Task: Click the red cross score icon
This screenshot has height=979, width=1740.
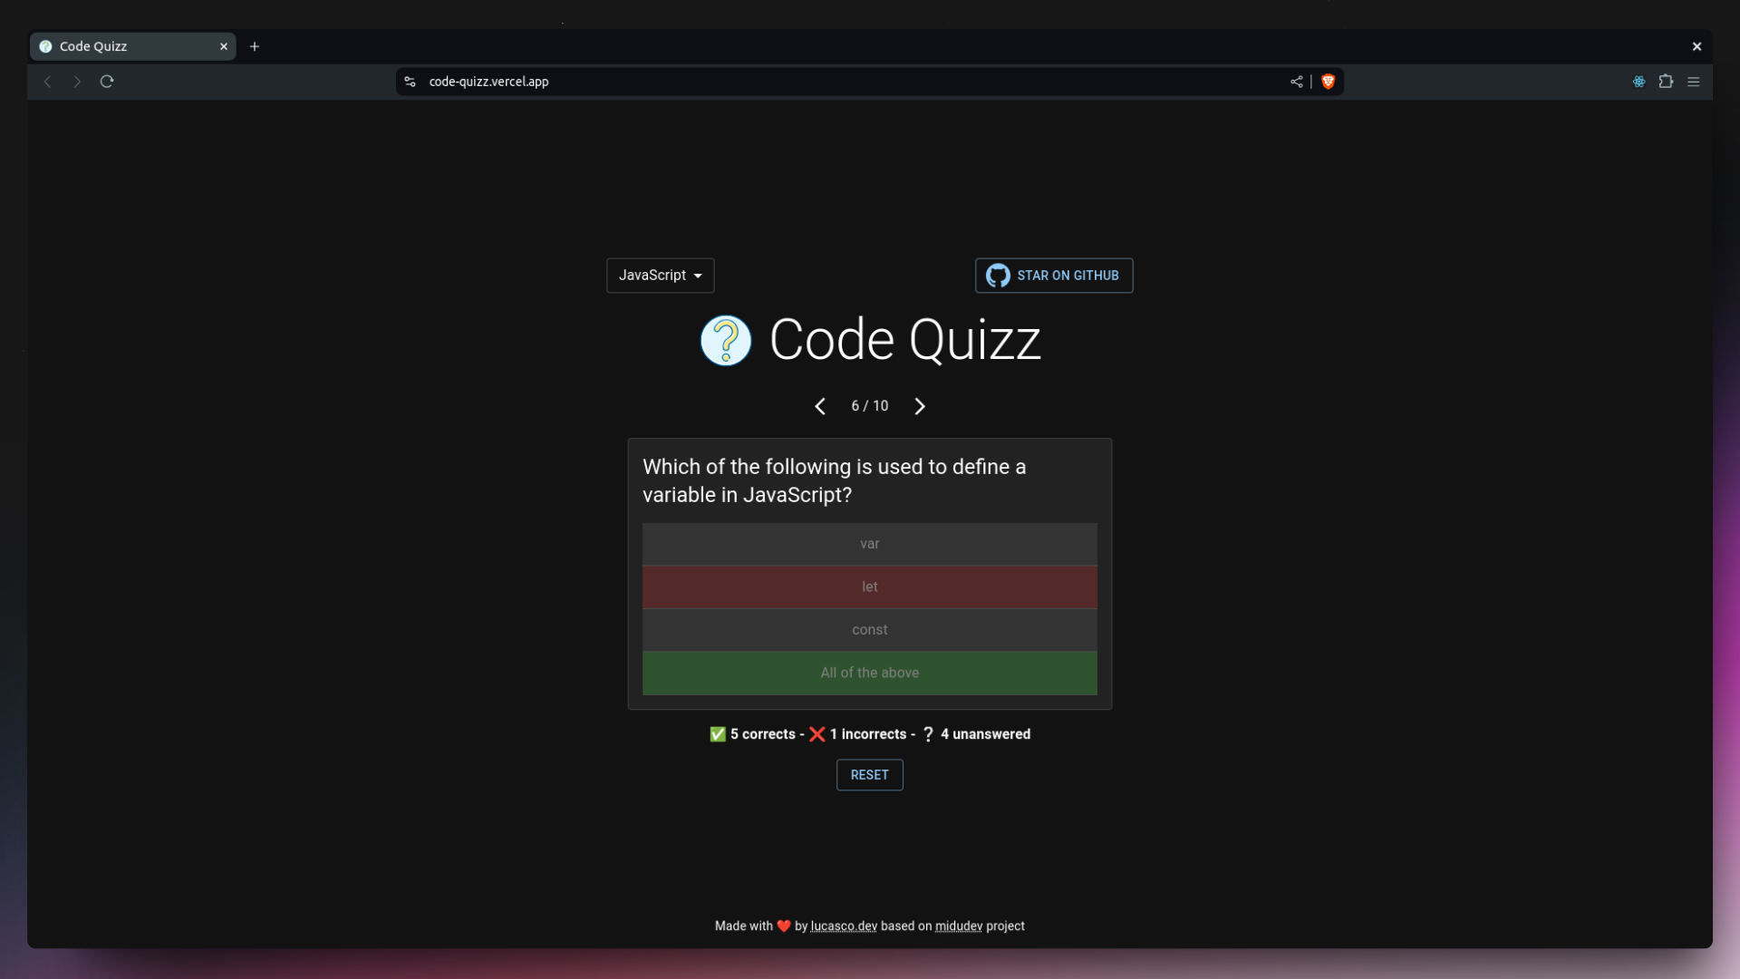Action: click(817, 734)
